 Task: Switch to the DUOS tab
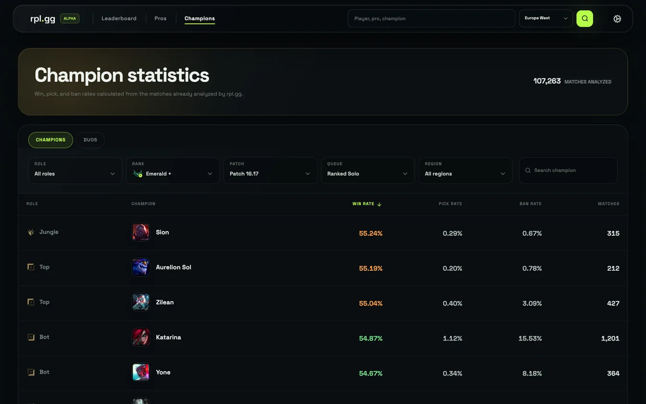90,140
